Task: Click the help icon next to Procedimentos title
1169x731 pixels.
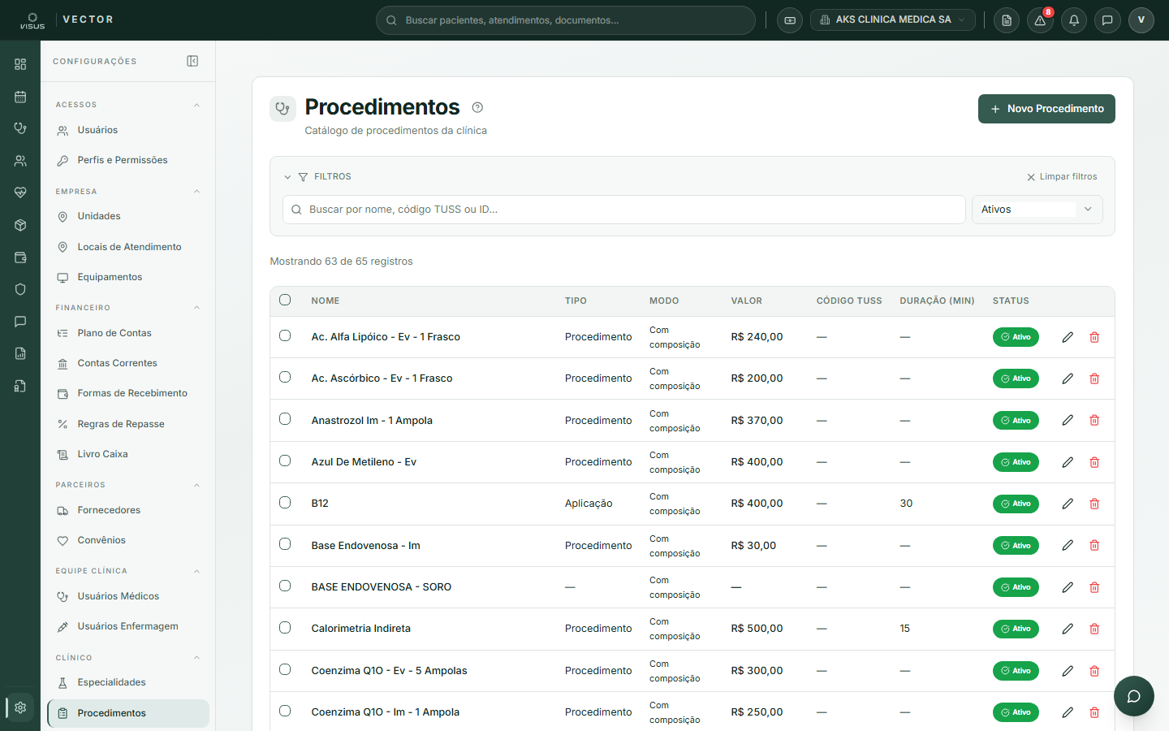Action: coord(477,107)
